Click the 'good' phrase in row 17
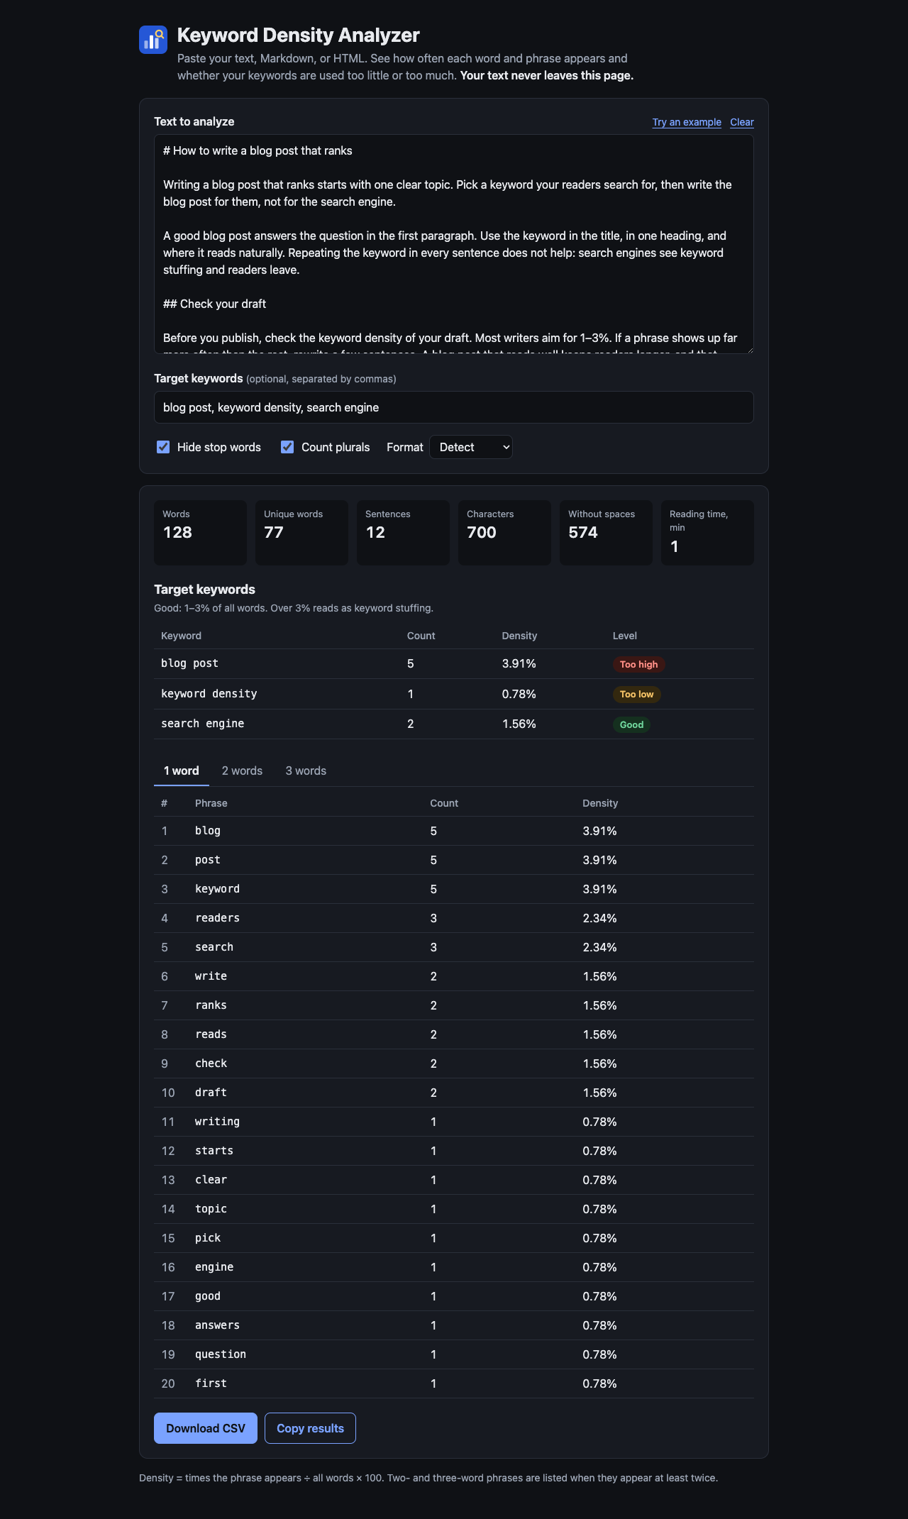The image size is (908, 1519). click(208, 1296)
